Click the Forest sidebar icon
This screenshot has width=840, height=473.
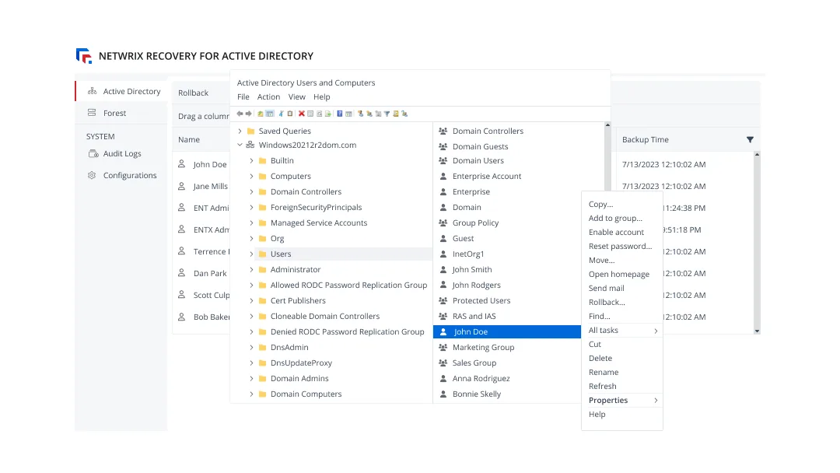point(92,113)
